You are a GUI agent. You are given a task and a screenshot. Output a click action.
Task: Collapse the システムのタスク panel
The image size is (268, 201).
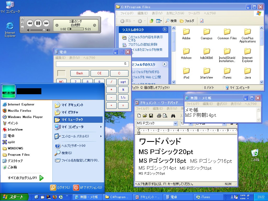[165, 30]
